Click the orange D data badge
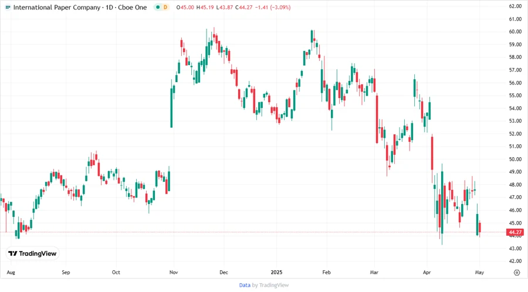 click(165, 7)
